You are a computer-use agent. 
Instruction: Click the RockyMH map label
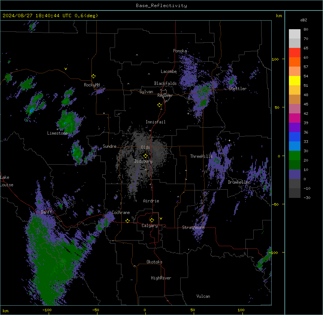pyautogui.click(x=92, y=85)
